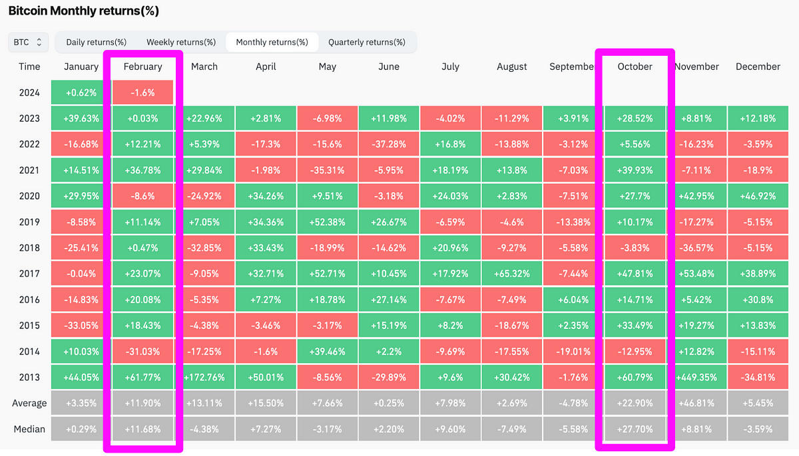The width and height of the screenshot is (799, 456).
Task: Select the Monthly returns(%) tab
Action: point(272,42)
